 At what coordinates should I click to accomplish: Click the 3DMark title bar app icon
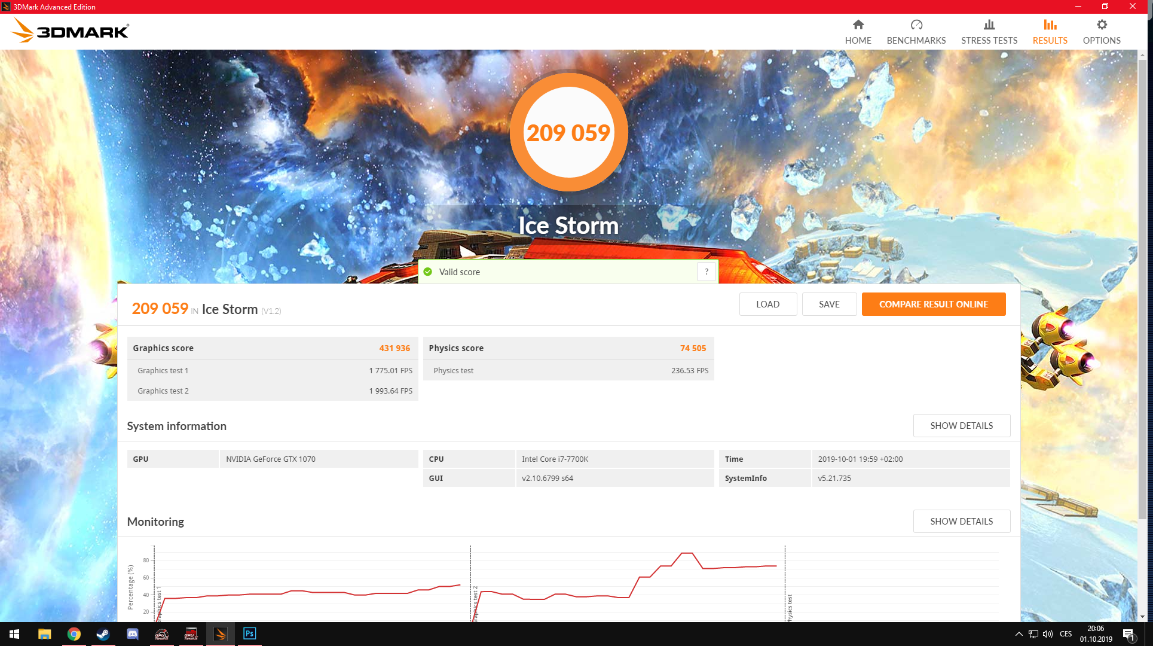6,7
